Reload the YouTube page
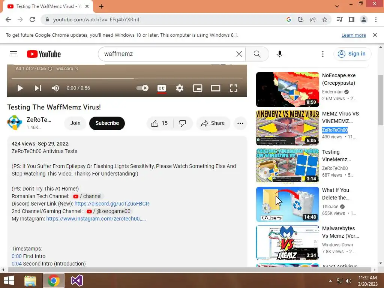The height and width of the screenshot is (288, 384). click(x=32, y=19)
